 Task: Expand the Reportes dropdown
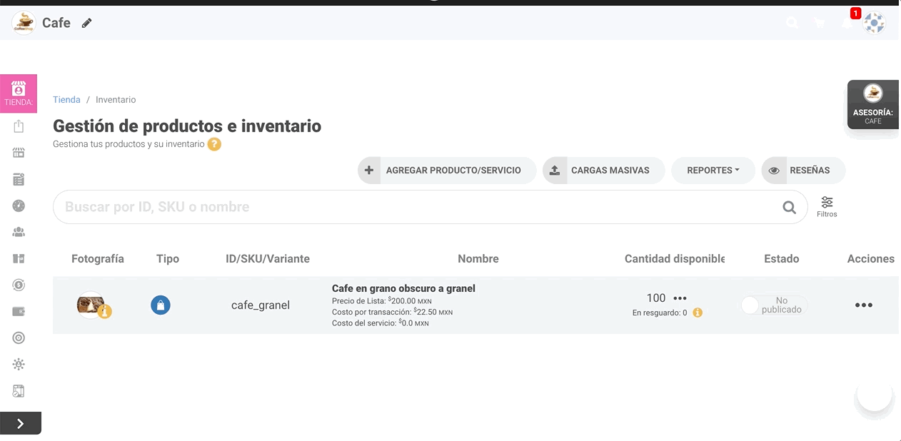click(712, 171)
